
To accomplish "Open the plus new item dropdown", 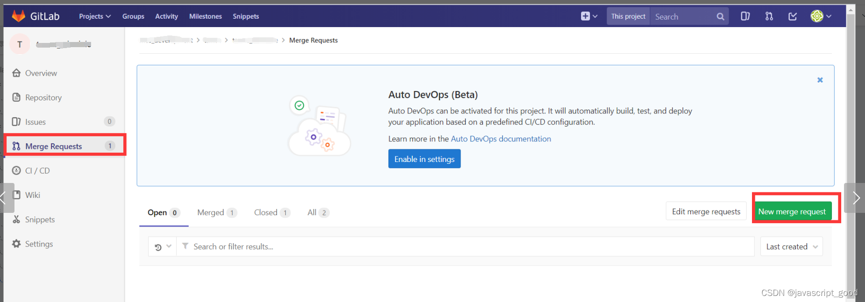I will click(x=589, y=16).
